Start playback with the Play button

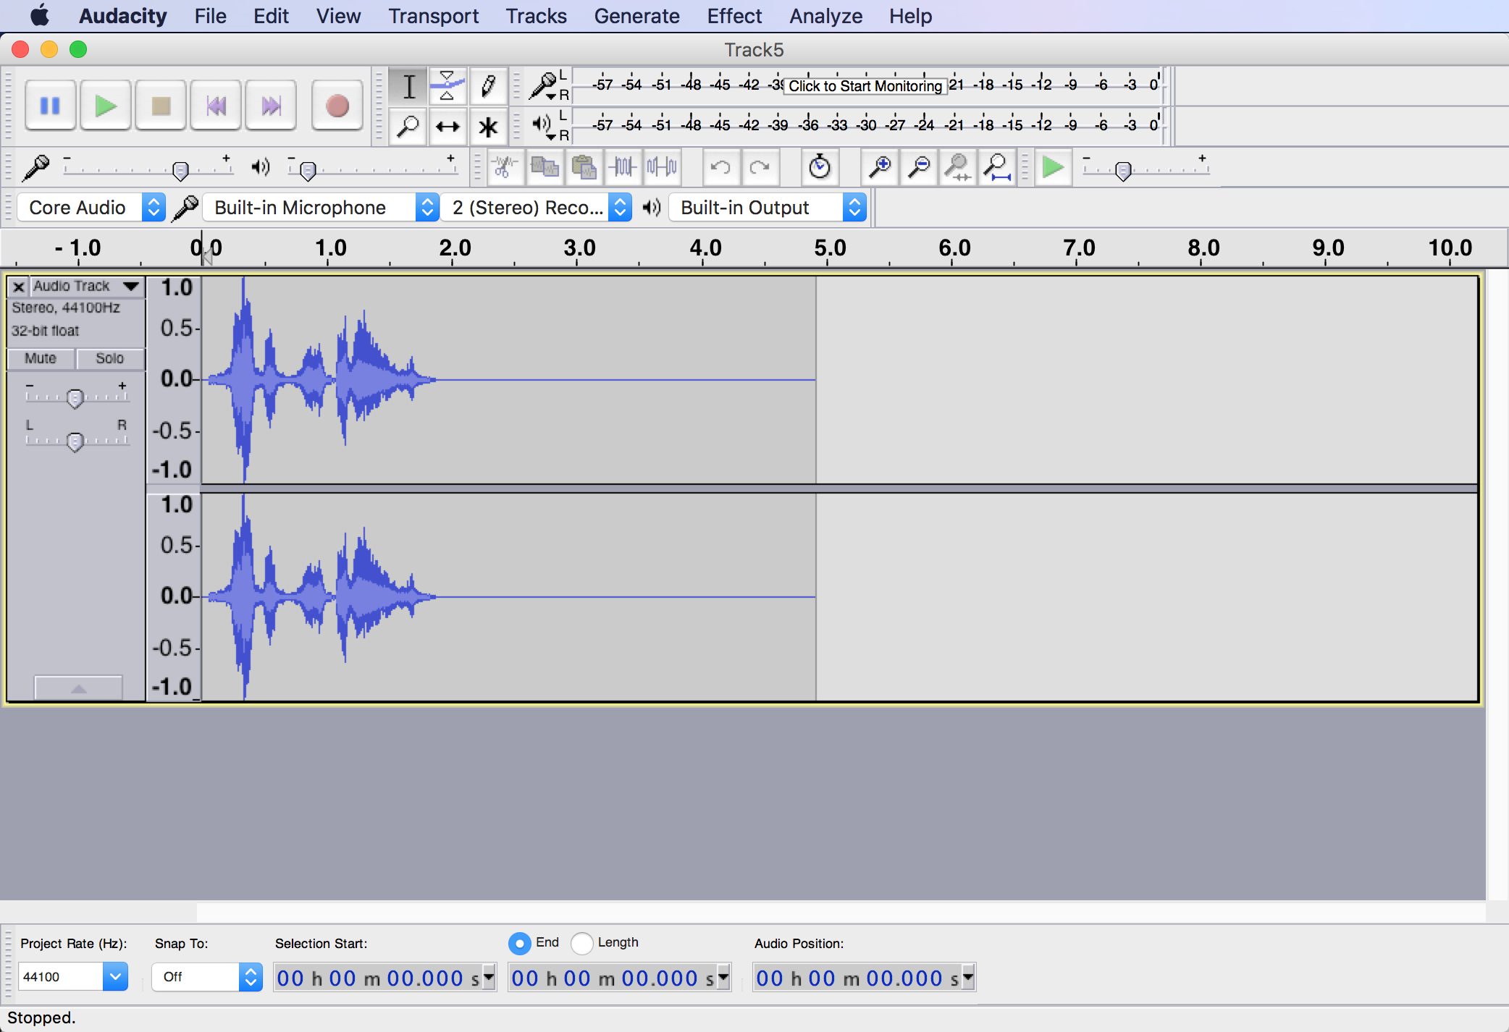click(x=106, y=106)
